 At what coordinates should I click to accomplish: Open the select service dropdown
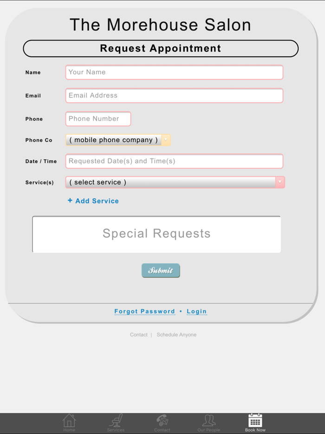tap(171, 182)
